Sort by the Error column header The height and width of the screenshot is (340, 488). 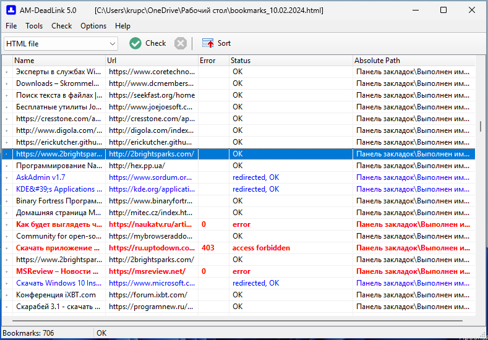[213, 61]
